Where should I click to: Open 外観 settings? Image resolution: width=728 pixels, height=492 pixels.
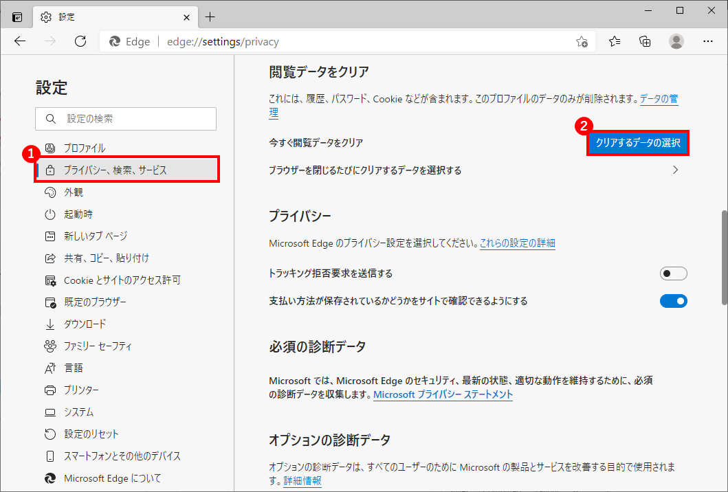point(126,192)
